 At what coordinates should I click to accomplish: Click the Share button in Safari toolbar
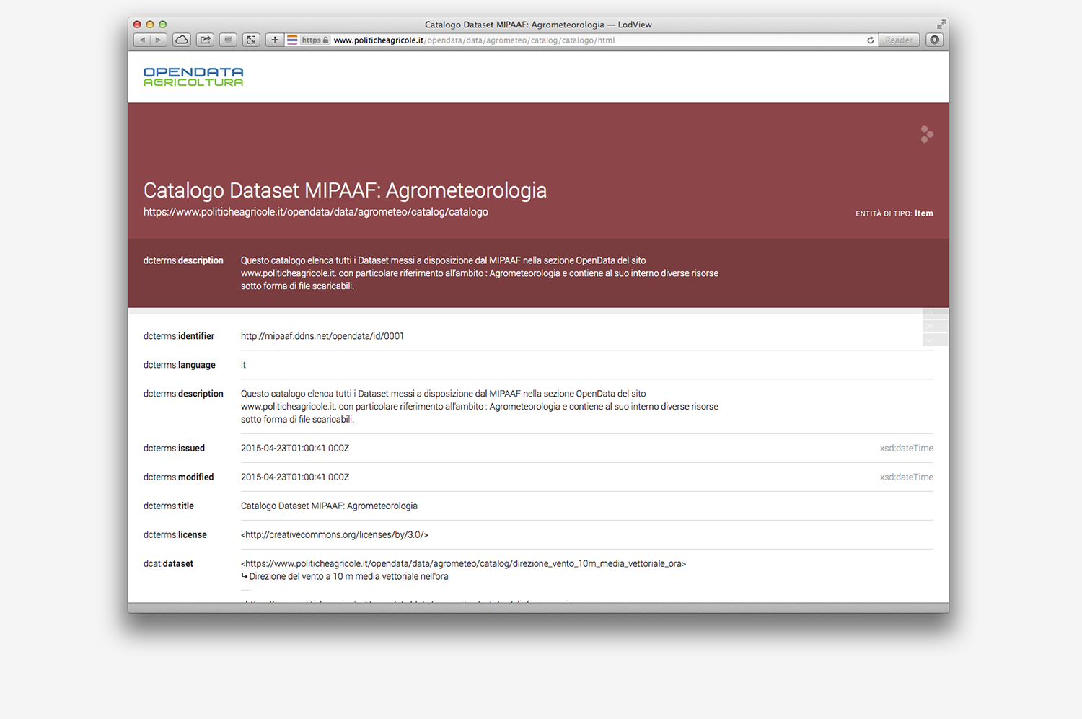coord(206,40)
